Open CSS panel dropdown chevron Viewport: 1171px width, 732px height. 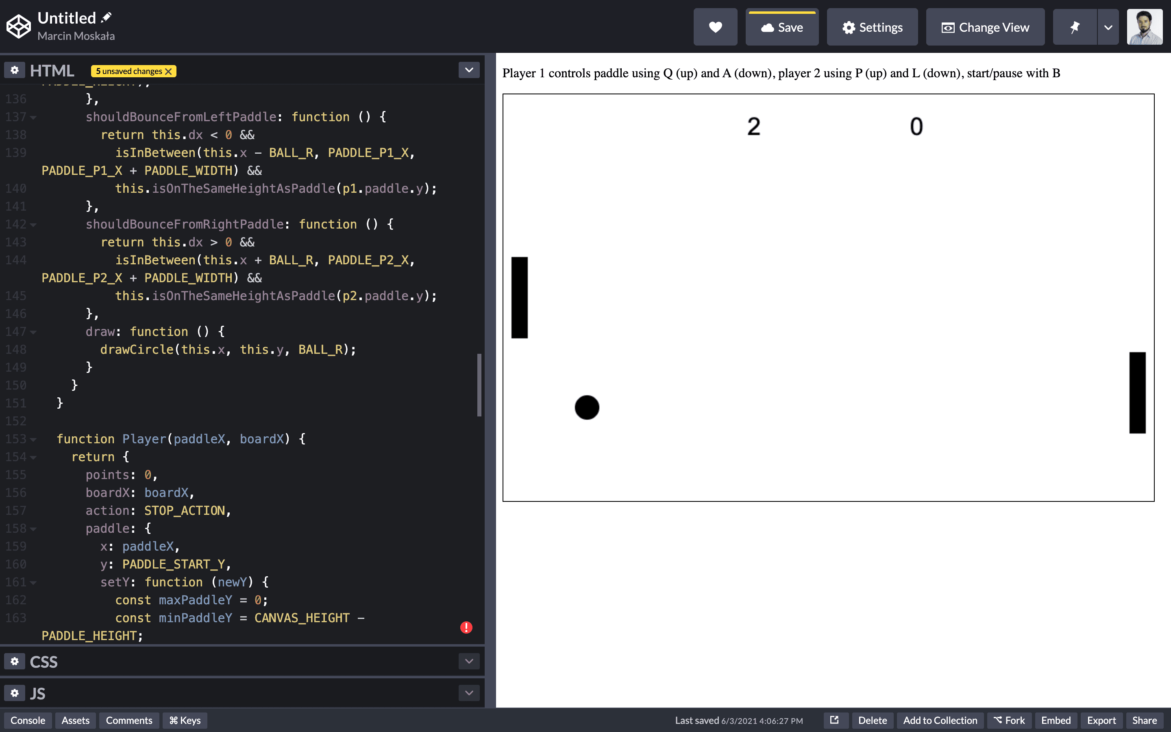click(x=468, y=661)
